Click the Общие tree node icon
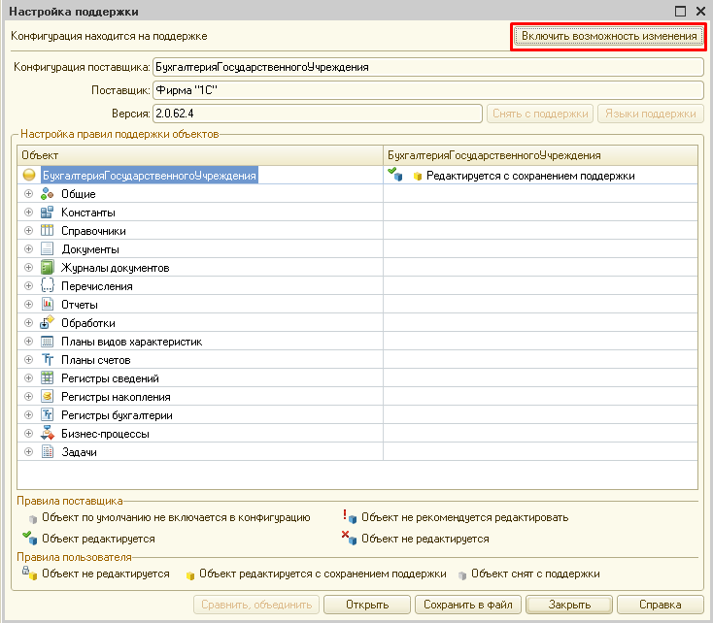Image resolution: width=713 pixels, height=623 pixels. point(47,194)
